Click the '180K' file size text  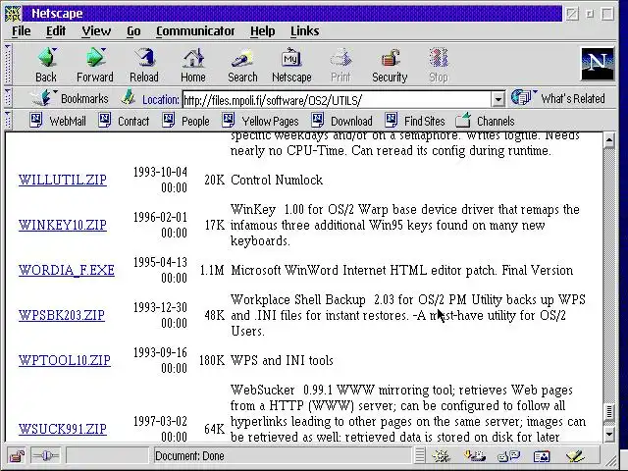pyautogui.click(x=212, y=360)
